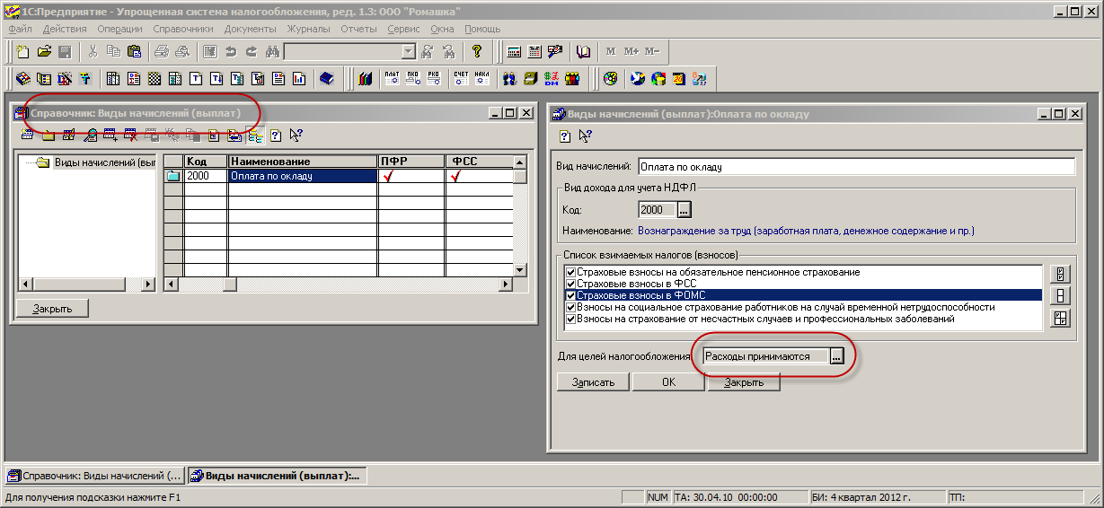Toggle Страховые взносы в ФОМС checkbox
This screenshot has width=1104, height=508.
click(x=570, y=295)
